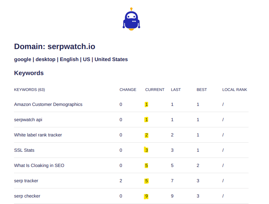The width and height of the screenshot is (269, 204).
Task: Click the change value 2 for serp tracker
Action: coord(121,181)
